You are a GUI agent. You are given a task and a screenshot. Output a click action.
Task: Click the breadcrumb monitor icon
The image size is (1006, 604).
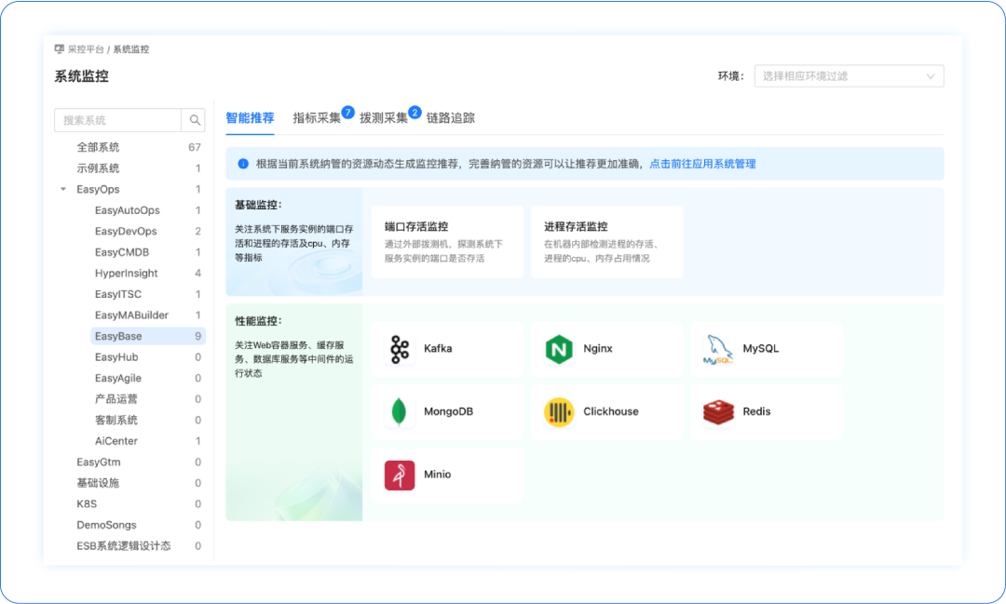59,48
